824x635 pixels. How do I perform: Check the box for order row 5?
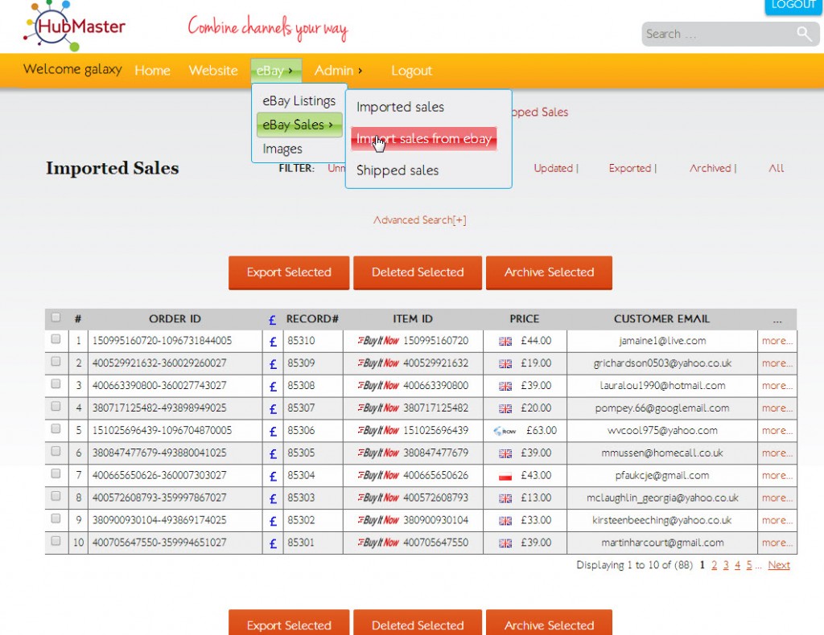click(x=56, y=428)
